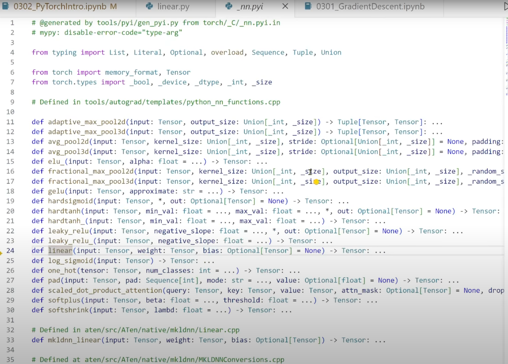The image size is (508, 364).
Task: Click 'softplus' function name
Action: coord(64,300)
